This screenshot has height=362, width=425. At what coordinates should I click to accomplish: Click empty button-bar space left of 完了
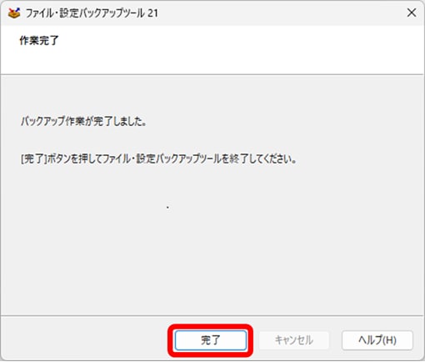click(83, 340)
